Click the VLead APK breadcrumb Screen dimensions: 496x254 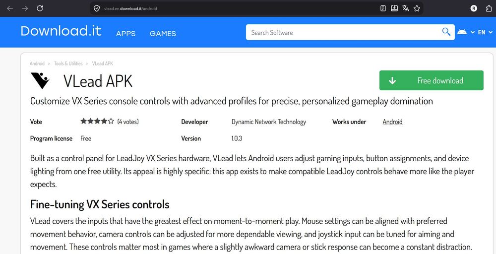(x=103, y=63)
